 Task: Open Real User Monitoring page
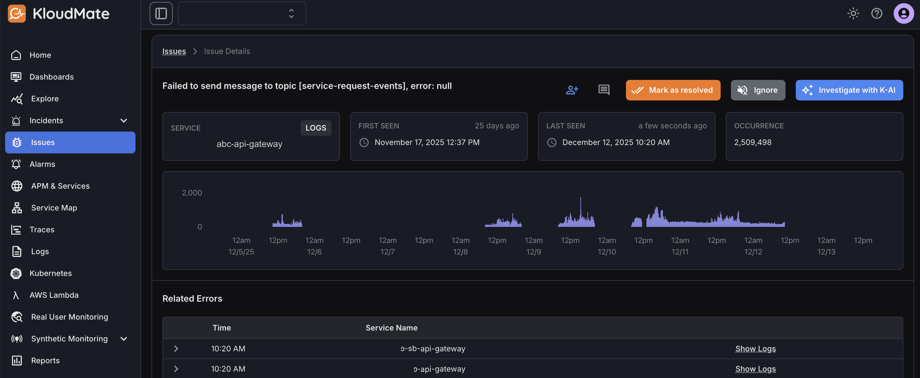tap(69, 317)
